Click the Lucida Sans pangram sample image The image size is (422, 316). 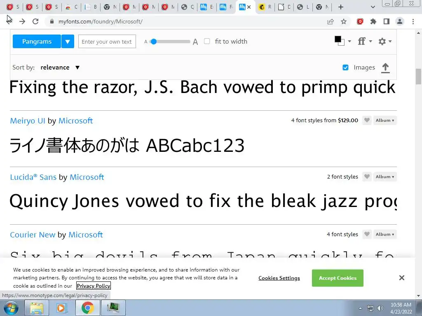pyautogui.click(x=203, y=201)
